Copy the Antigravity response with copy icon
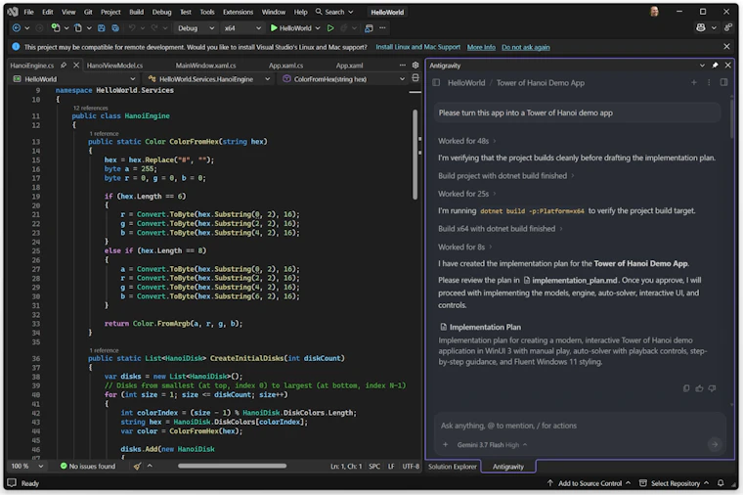Viewport: 743px width, 495px height. coord(686,388)
